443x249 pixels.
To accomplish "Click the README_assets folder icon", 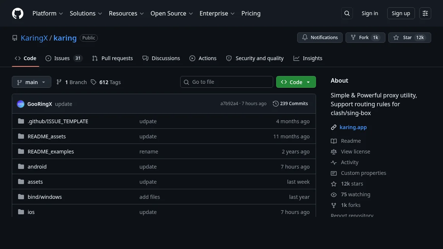I will coord(21,136).
